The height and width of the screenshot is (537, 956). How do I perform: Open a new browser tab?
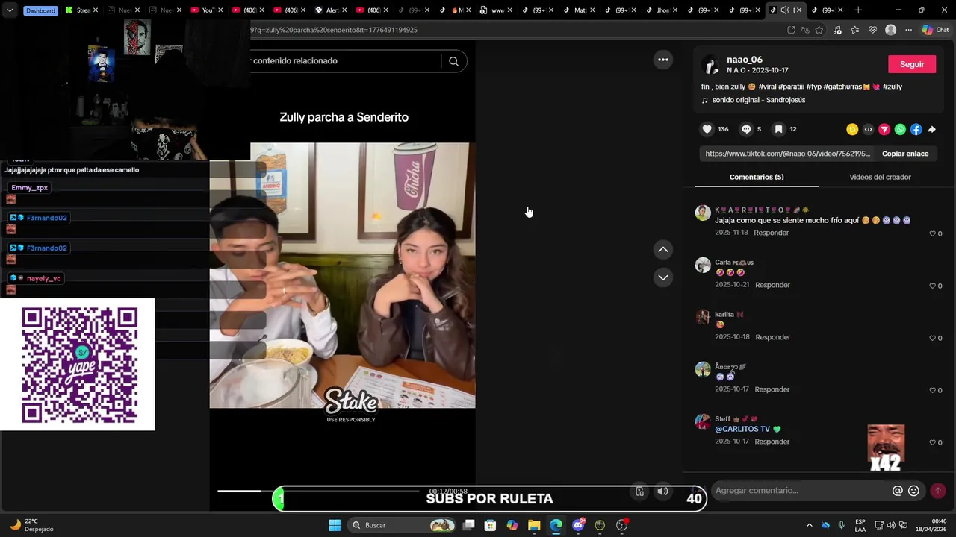858,10
